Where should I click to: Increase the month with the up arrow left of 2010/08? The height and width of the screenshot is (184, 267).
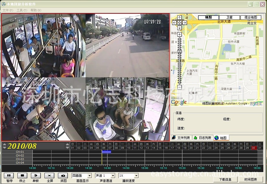pyautogui.click(x=5, y=144)
